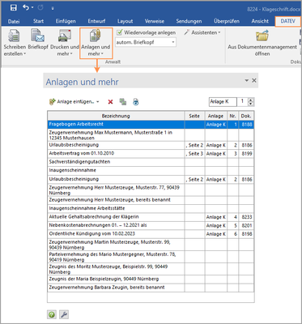Click Dok. number 8201 cell

point(246,225)
